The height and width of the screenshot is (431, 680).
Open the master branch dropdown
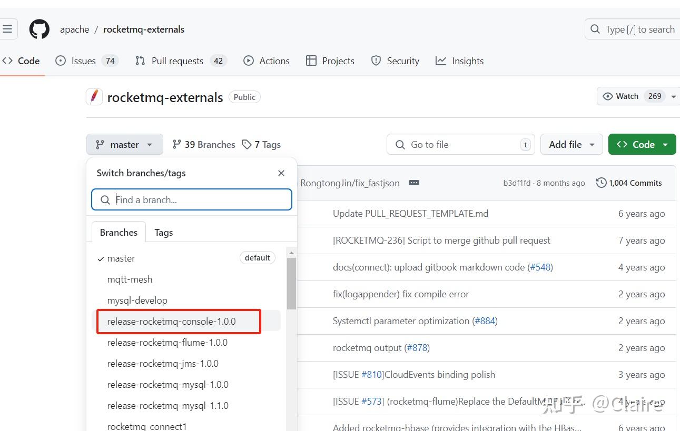(x=124, y=144)
